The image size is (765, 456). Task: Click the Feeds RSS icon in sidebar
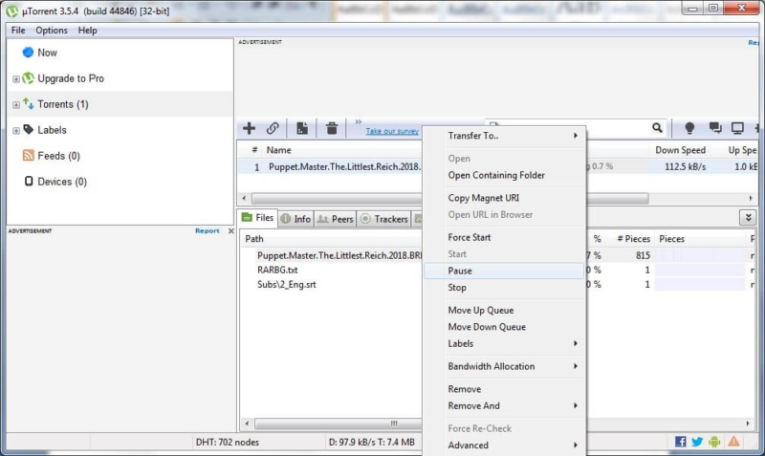[29, 156]
